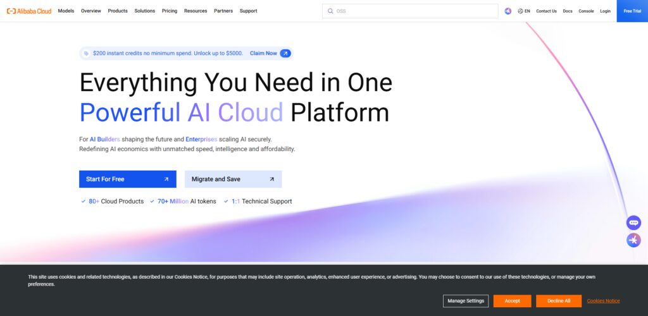Click the Free Trial button
This screenshot has height=316, width=648.
pos(632,11)
